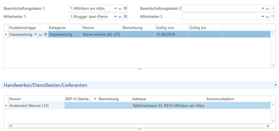Viewport: 279px width, 131px height.
Task: Select row indicator of Anderwert Werner row
Action: click(x=6, y=106)
